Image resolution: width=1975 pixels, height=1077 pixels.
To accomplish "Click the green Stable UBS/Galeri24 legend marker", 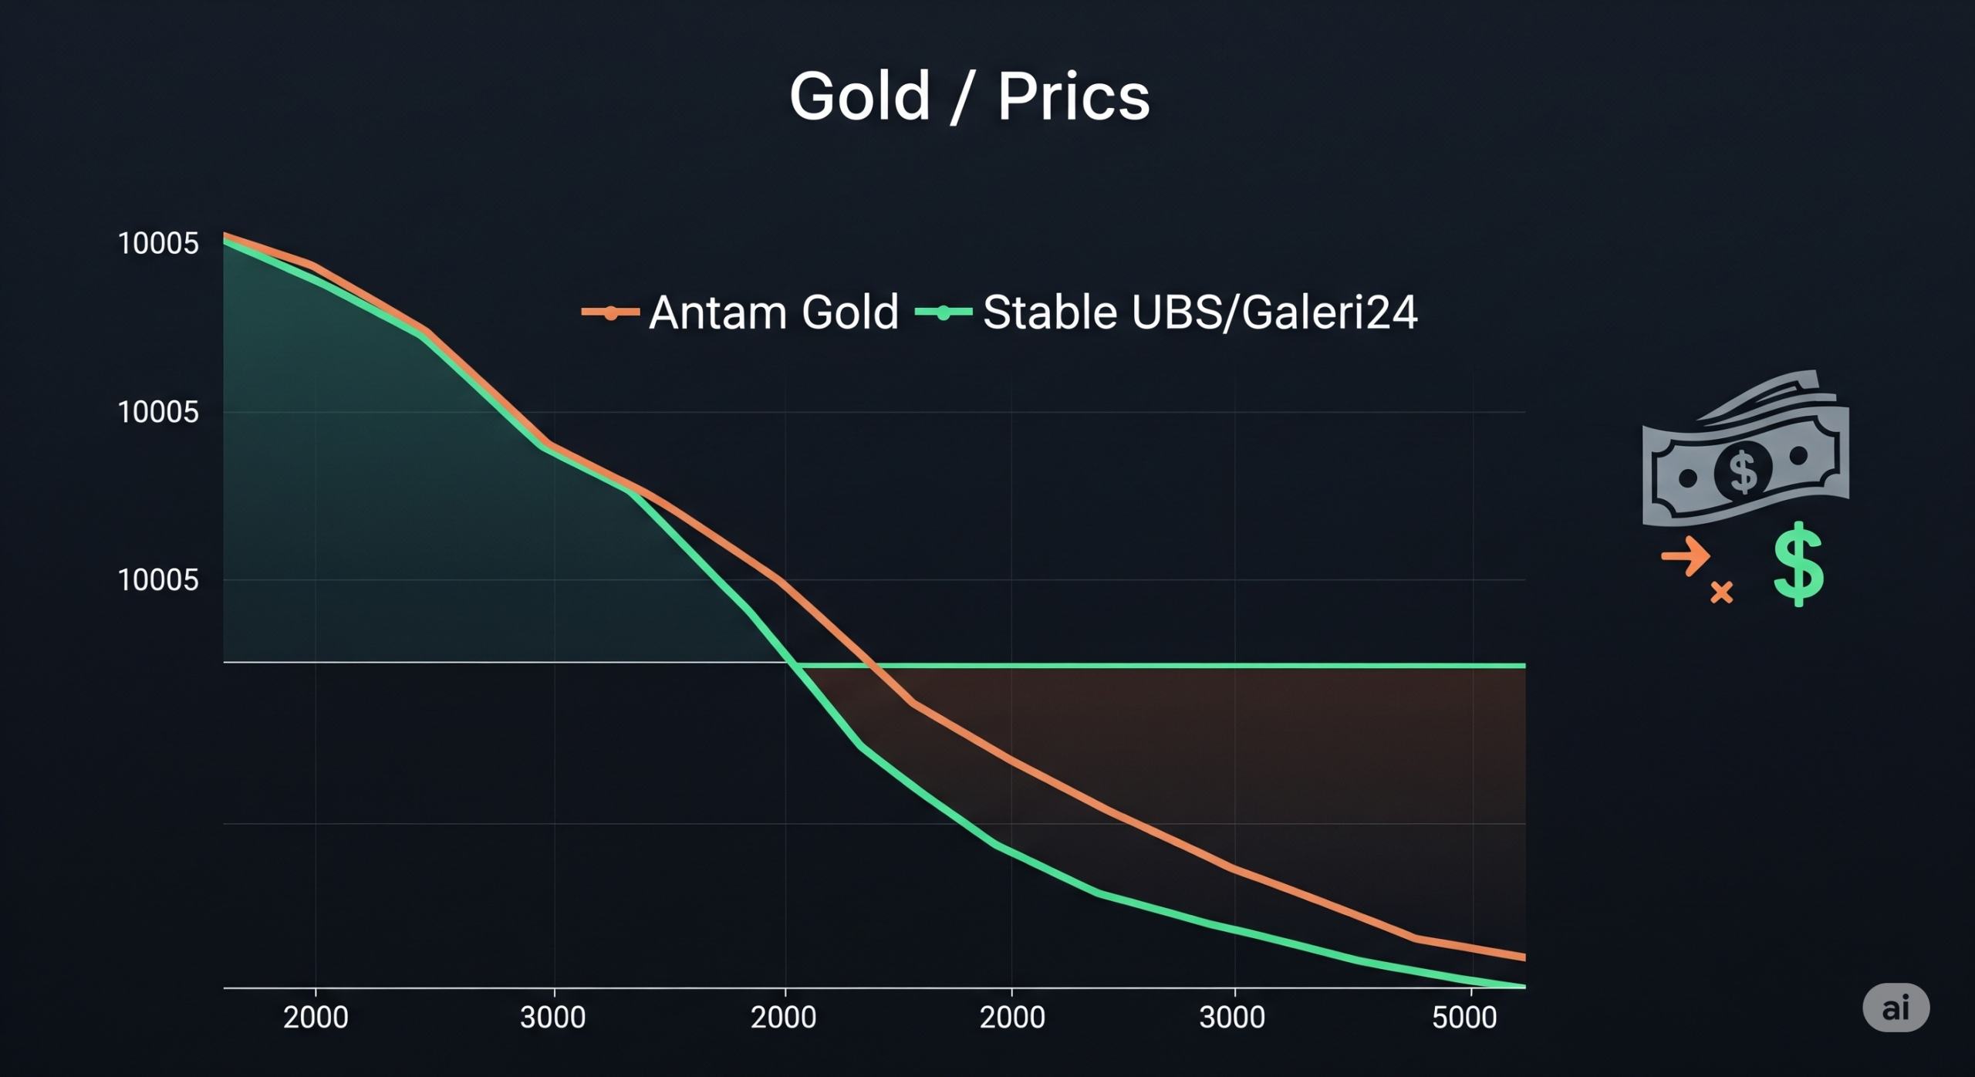I will point(943,313).
